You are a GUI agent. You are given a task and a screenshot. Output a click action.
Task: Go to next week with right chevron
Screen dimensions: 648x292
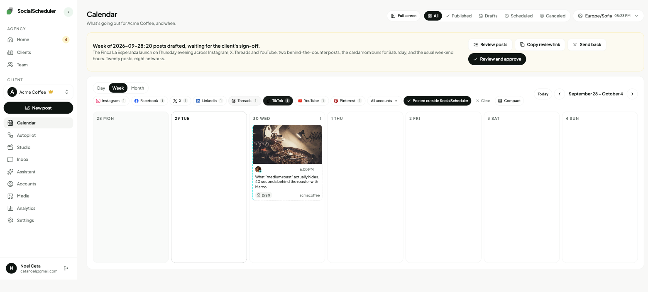(x=632, y=94)
